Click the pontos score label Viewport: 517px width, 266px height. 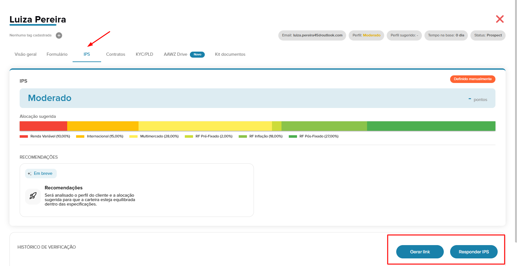[x=480, y=100]
